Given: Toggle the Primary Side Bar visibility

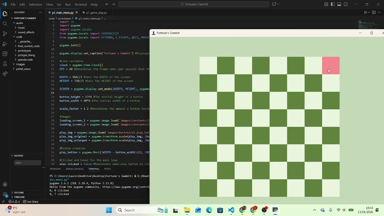Looking at the screenshot, I should [x=333, y=4].
